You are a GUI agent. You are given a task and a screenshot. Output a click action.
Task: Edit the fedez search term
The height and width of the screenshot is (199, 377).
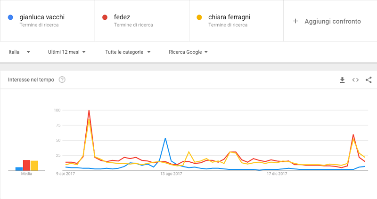click(x=122, y=17)
